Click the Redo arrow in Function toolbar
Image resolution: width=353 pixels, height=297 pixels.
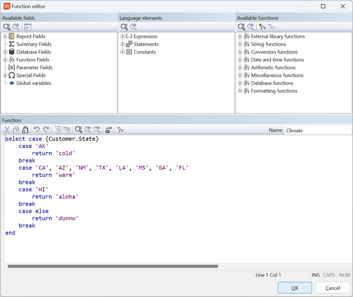(x=46, y=130)
